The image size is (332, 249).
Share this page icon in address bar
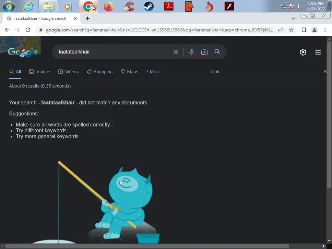[x=281, y=30]
